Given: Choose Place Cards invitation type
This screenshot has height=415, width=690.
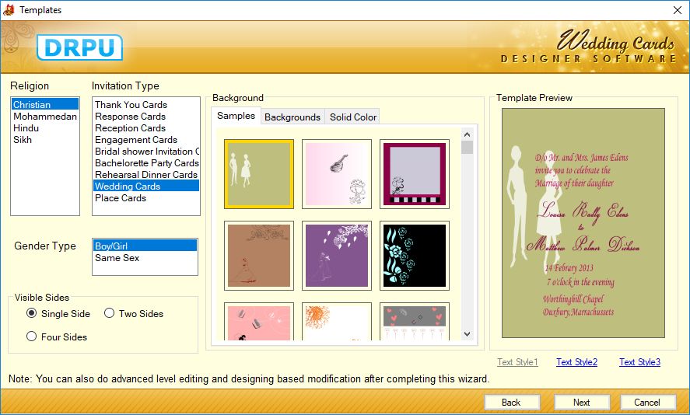Looking at the screenshot, I should pos(146,198).
